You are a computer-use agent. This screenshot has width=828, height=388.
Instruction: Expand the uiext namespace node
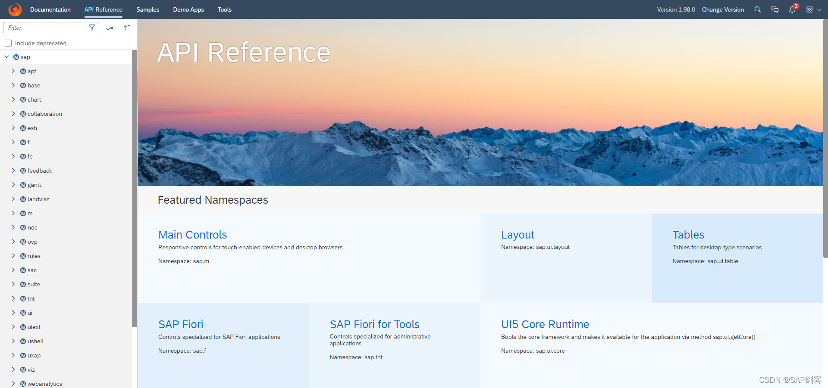pyautogui.click(x=13, y=327)
